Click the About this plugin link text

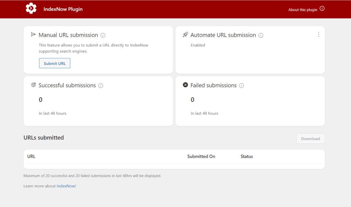coord(303,10)
